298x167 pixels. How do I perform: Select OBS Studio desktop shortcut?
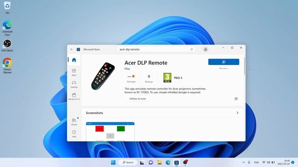7,45
